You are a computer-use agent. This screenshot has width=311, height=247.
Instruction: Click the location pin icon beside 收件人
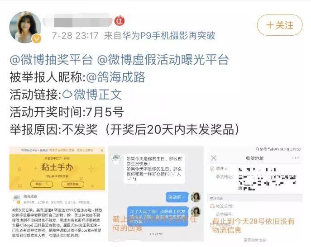point(212,169)
